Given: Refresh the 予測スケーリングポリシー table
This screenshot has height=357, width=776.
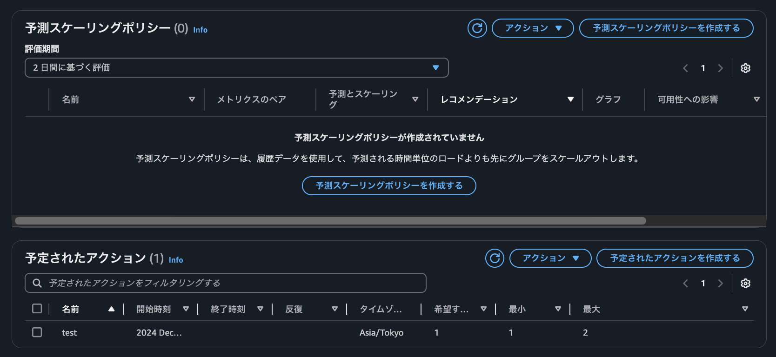Looking at the screenshot, I should (477, 28).
